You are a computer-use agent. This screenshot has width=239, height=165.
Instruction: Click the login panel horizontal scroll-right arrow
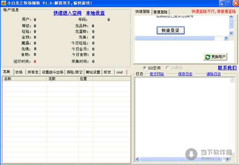point(226,38)
